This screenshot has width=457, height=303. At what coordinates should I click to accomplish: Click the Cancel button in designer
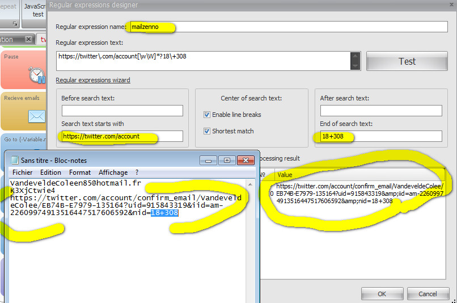pos(428,294)
